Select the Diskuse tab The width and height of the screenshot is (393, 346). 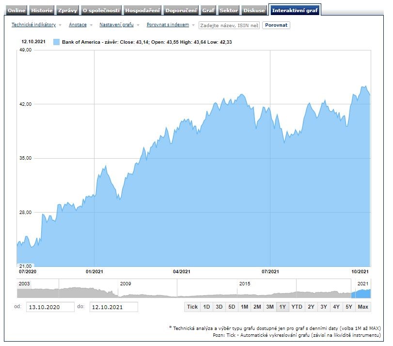tap(254, 10)
